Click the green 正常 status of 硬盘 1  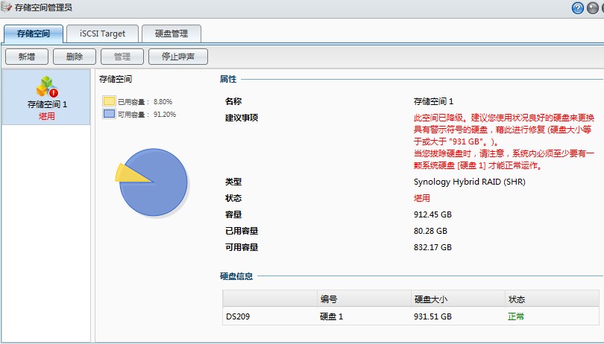(x=517, y=316)
